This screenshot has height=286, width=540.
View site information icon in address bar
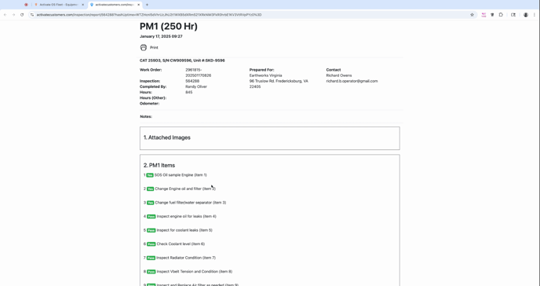(32, 15)
